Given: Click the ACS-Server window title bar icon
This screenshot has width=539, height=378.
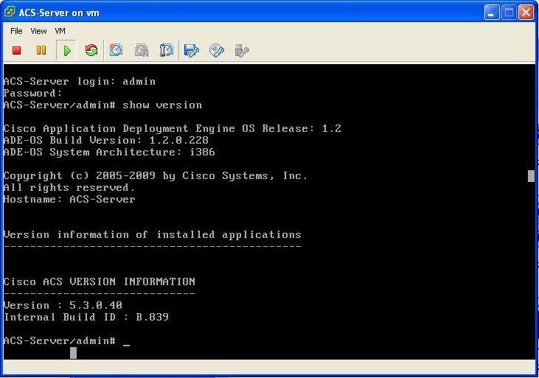Looking at the screenshot, I should tap(10, 13).
